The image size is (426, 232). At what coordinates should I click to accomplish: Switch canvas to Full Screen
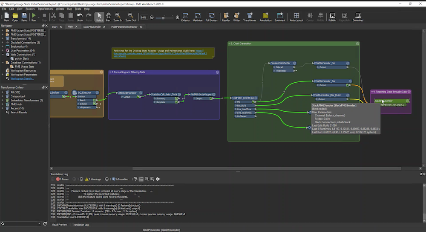click(211, 17)
